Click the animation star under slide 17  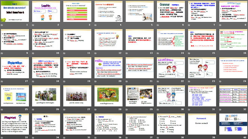pyautogui.click(x=2, y=81)
